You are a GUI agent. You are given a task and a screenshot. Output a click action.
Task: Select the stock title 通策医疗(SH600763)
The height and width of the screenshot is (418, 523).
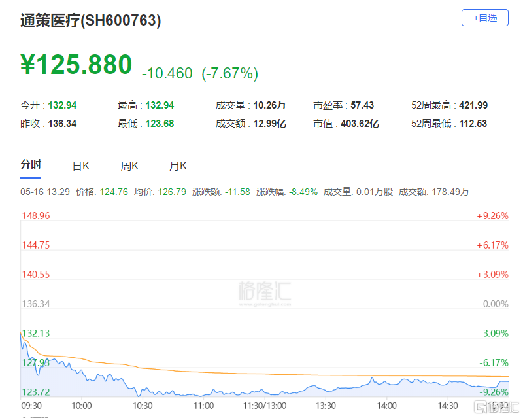pyautogui.click(x=91, y=20)
